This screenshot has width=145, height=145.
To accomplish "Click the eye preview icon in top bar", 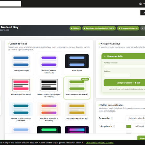I will 141,4.
